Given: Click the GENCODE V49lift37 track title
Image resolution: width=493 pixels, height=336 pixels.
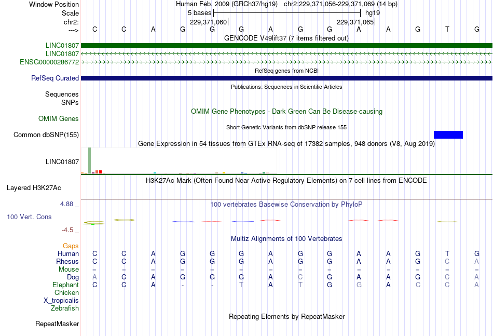Looking at the screenshot, I should [x=286, y=38].
